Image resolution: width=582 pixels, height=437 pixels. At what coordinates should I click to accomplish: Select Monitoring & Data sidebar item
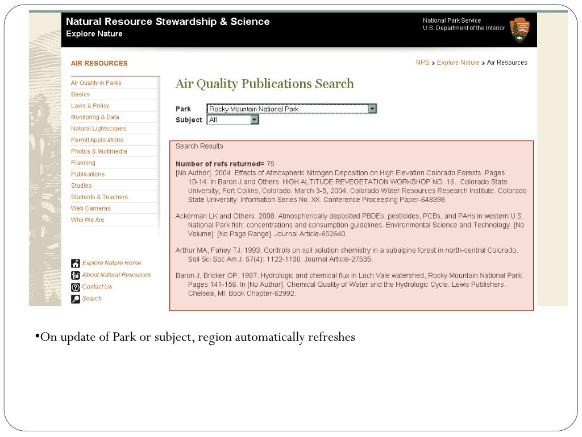point(95,117)
